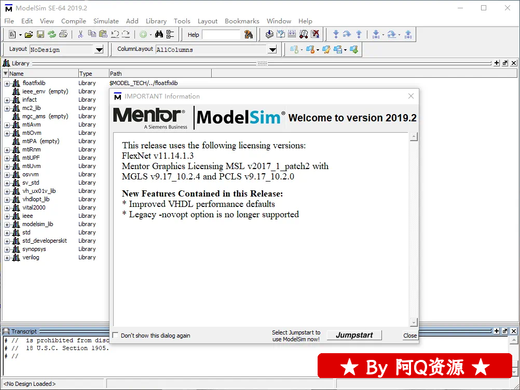Image resolution: width=520 pixels, height=390 pixels.
Task: Expand the mtiAvm library node
Action: 7,125
